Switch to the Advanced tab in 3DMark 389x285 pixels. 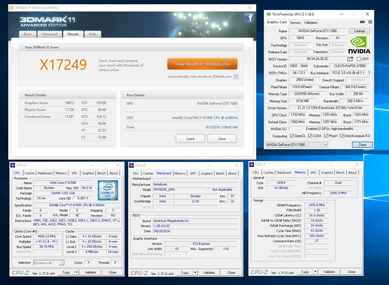(x=50, y=34)
